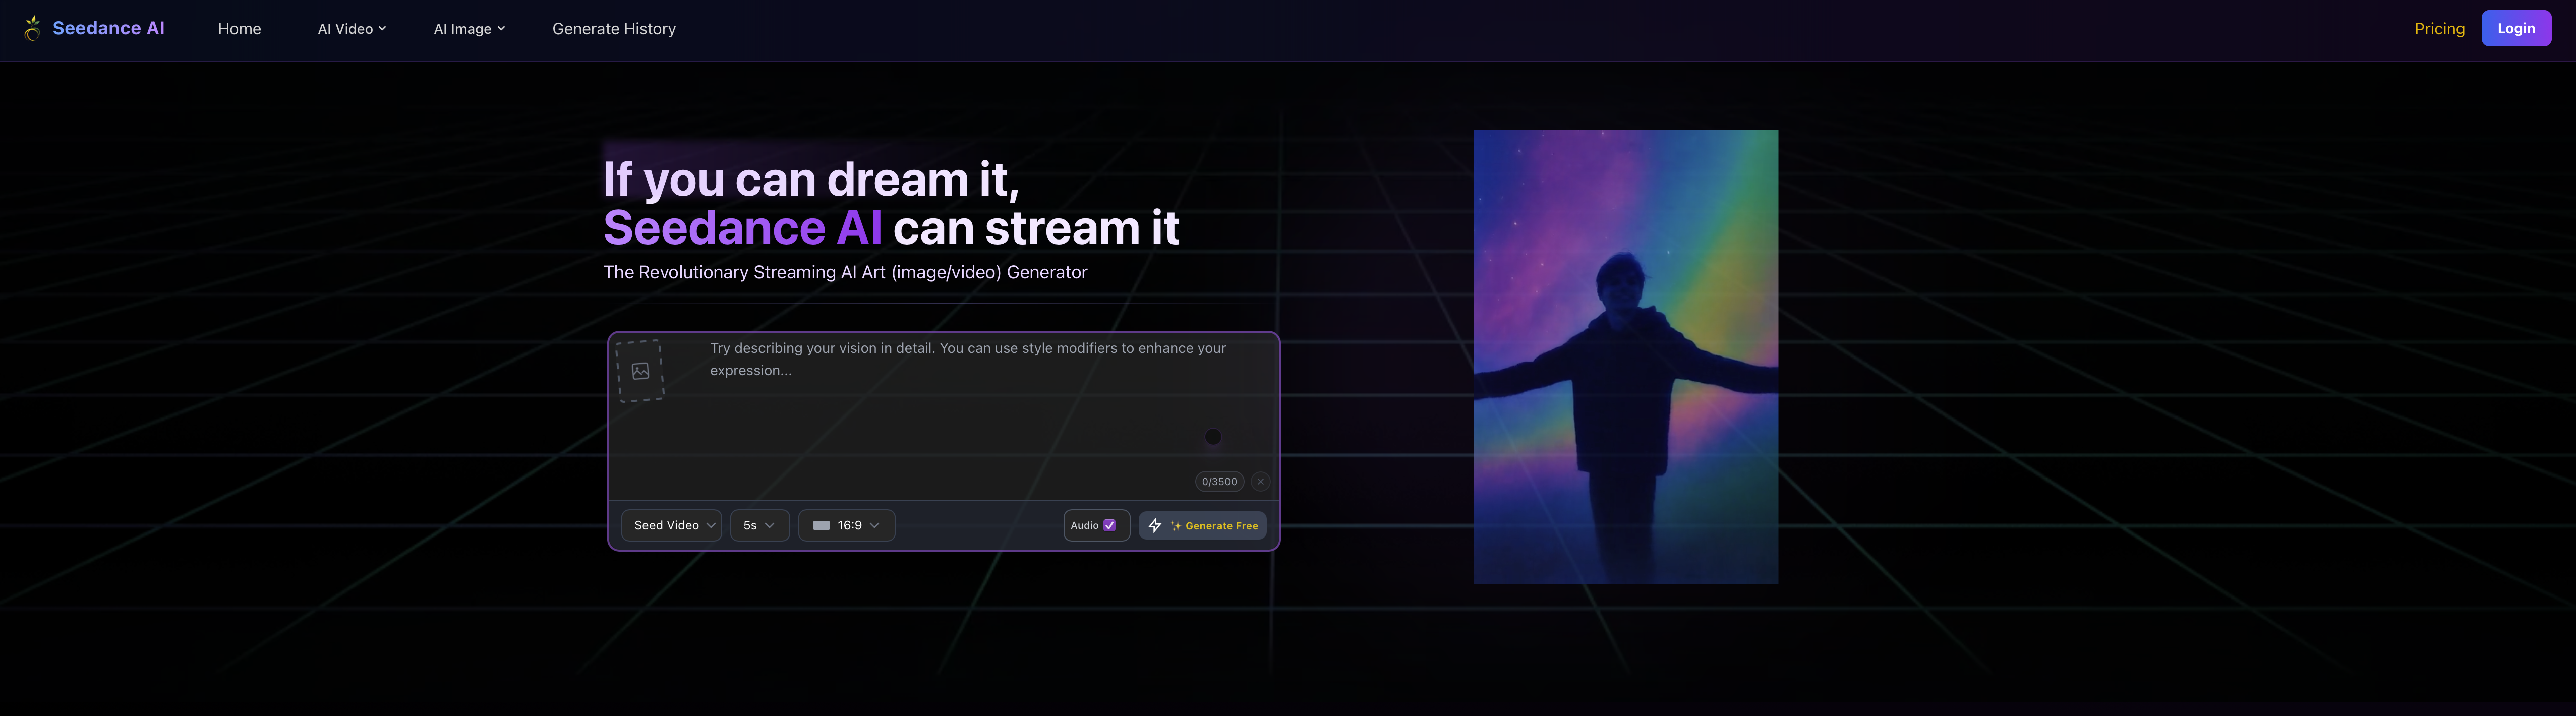Click the 0/3500 character counter
This screenshot has width=2576, height=716.
pos(1219,482)
